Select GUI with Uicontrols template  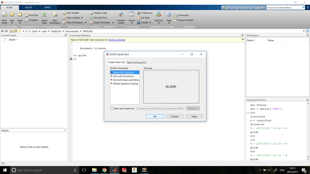(125, 76)
